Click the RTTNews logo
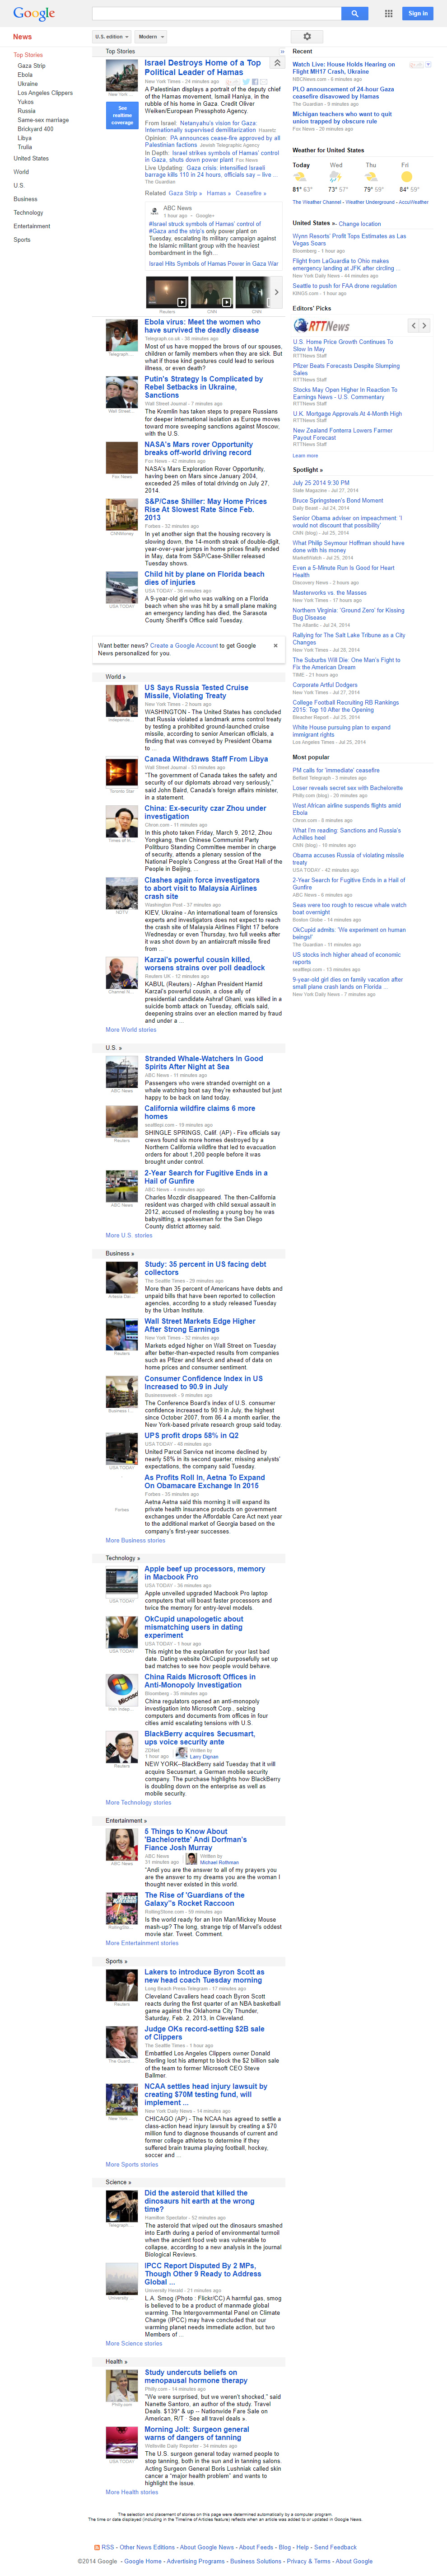The width and height of the screenshot is (447, 2576). (x=321, y=326)
